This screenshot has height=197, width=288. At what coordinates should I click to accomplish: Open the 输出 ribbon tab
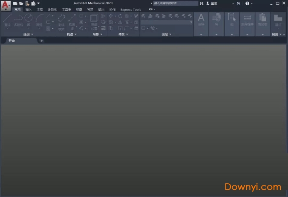coord(101,9)
